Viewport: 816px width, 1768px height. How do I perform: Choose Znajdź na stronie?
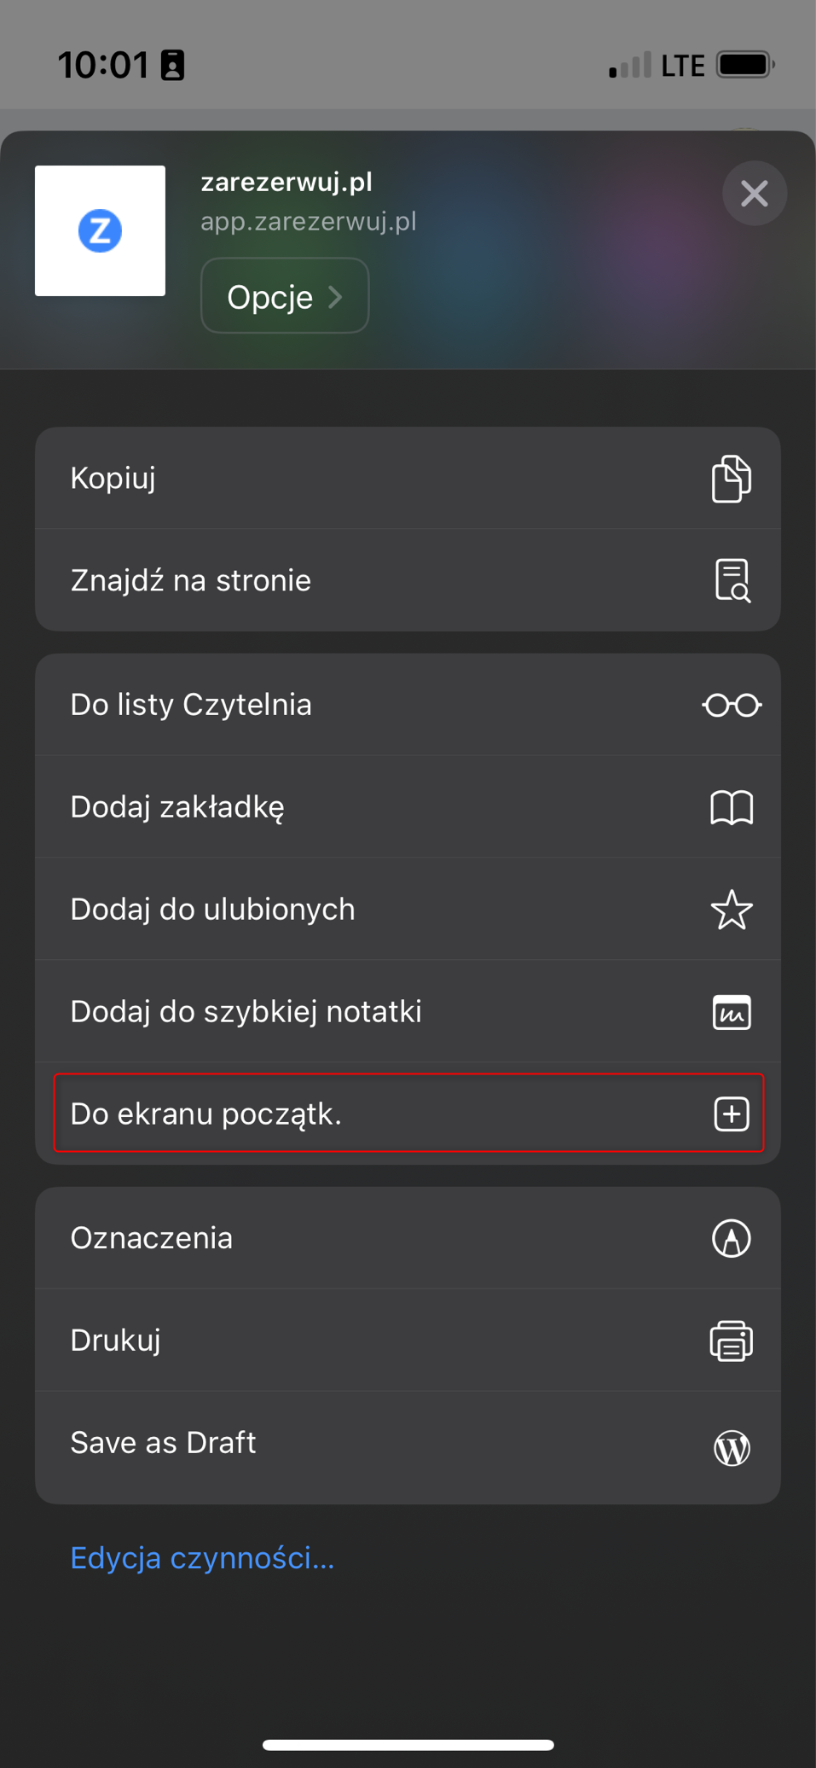click(x=191, y=581)
